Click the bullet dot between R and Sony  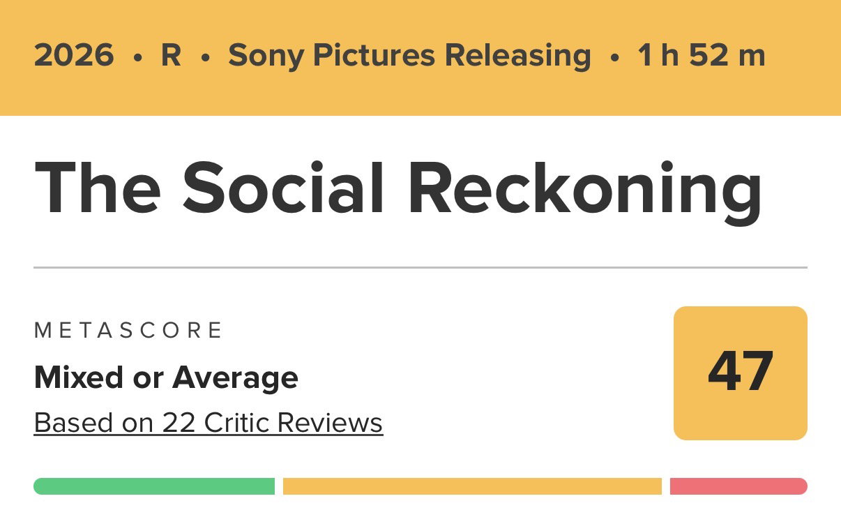(x=204, y=58)
